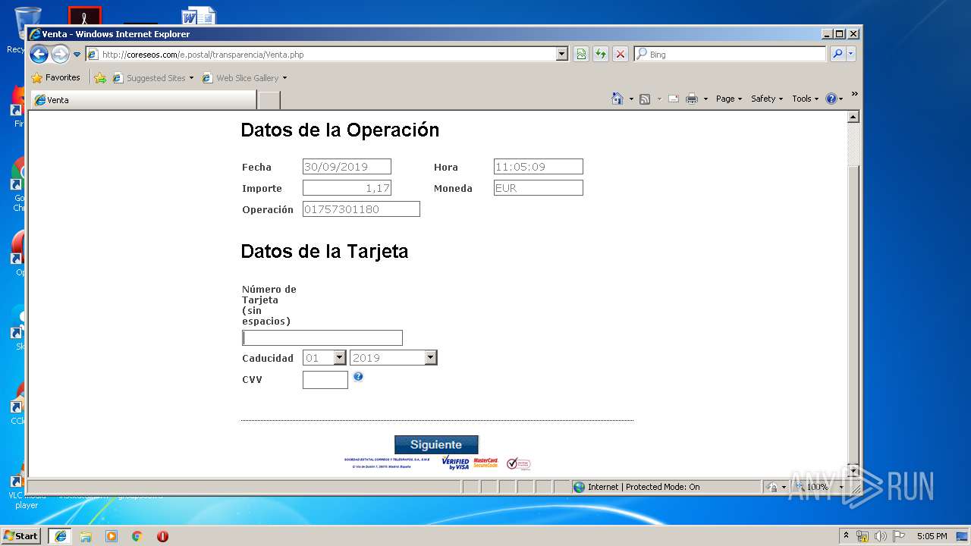The width and height of the screenshot is (971, 546).
Task: Click the Operación number field
Action: [361, 209]
